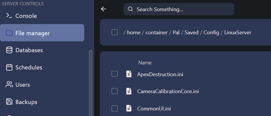
Task: Navigate to the container breadcrumb
Action: [156, 32]
